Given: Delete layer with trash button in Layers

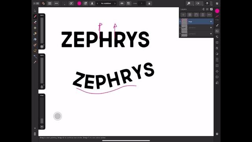Looking at the screenshot, I should (203, 15).
